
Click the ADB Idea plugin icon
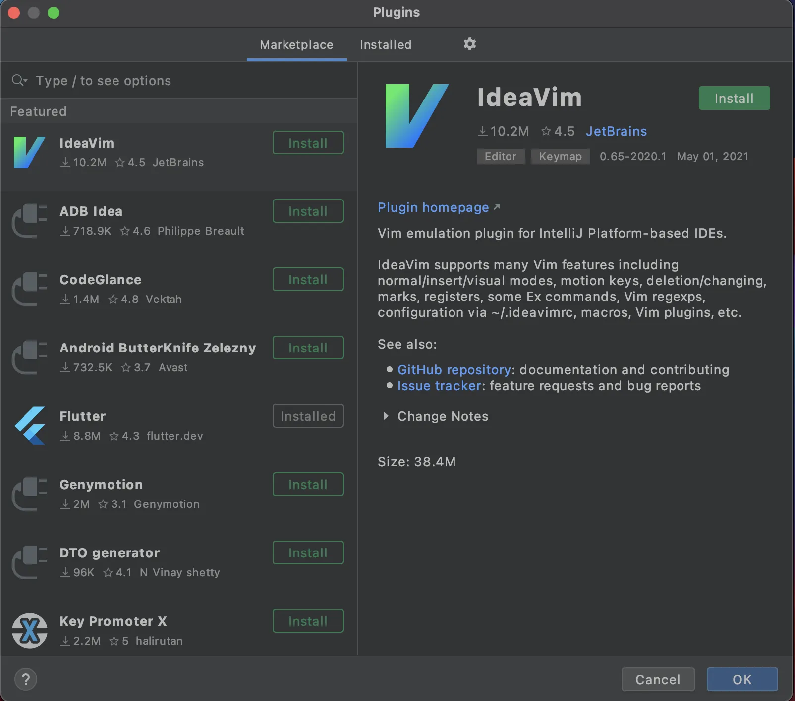[29, 221]
